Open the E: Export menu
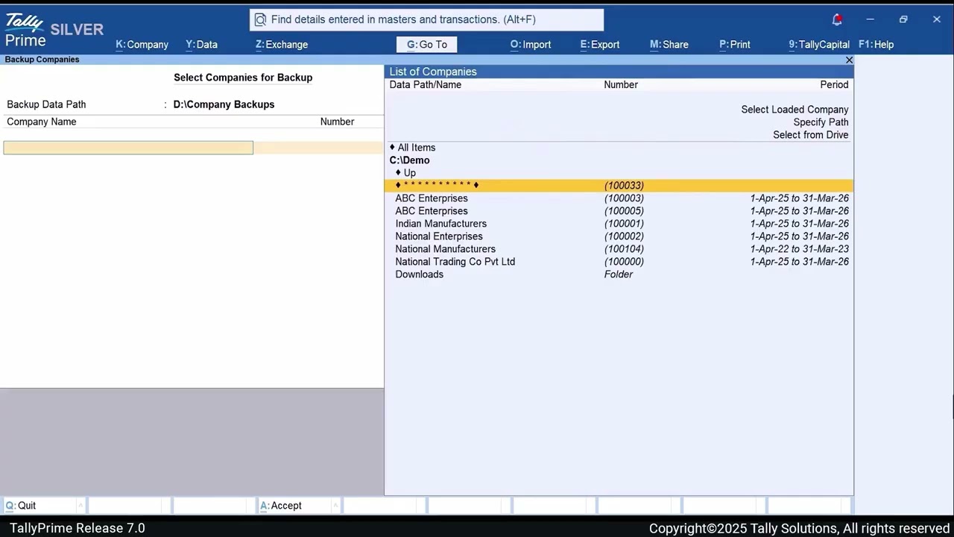The height and width of the screenshot is (537, 954). click(599, 45)
